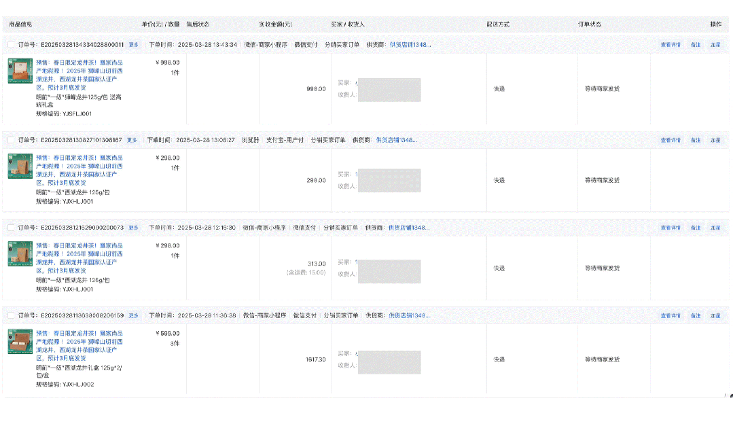Open product title link in the 1617.30 order
The width and height of the screenshot is (733, 424).
coord(79,345)
